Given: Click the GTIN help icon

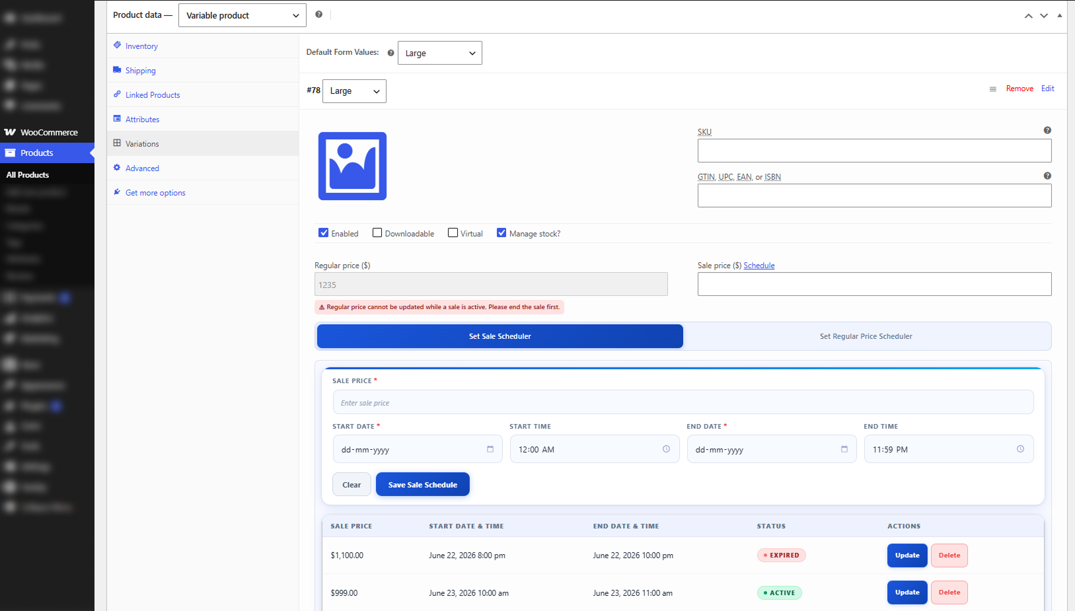Looking at the screenshot, I should 1047,176.
